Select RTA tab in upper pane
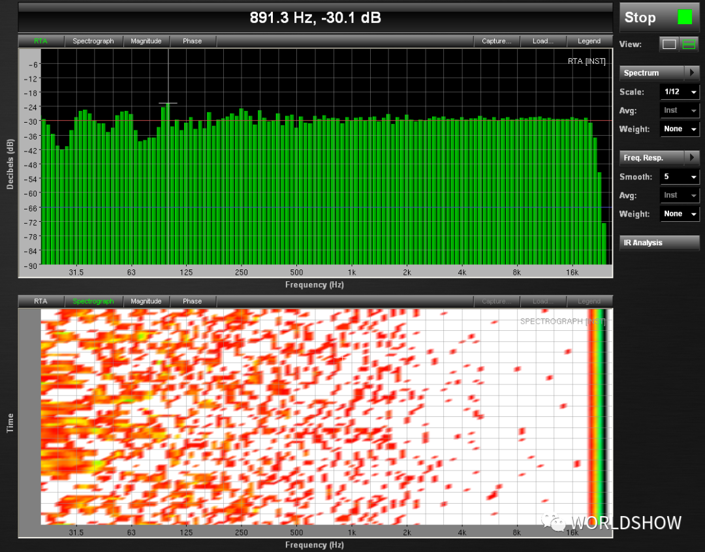This screenshot has width=705, height=552. (x=40, y=41)
